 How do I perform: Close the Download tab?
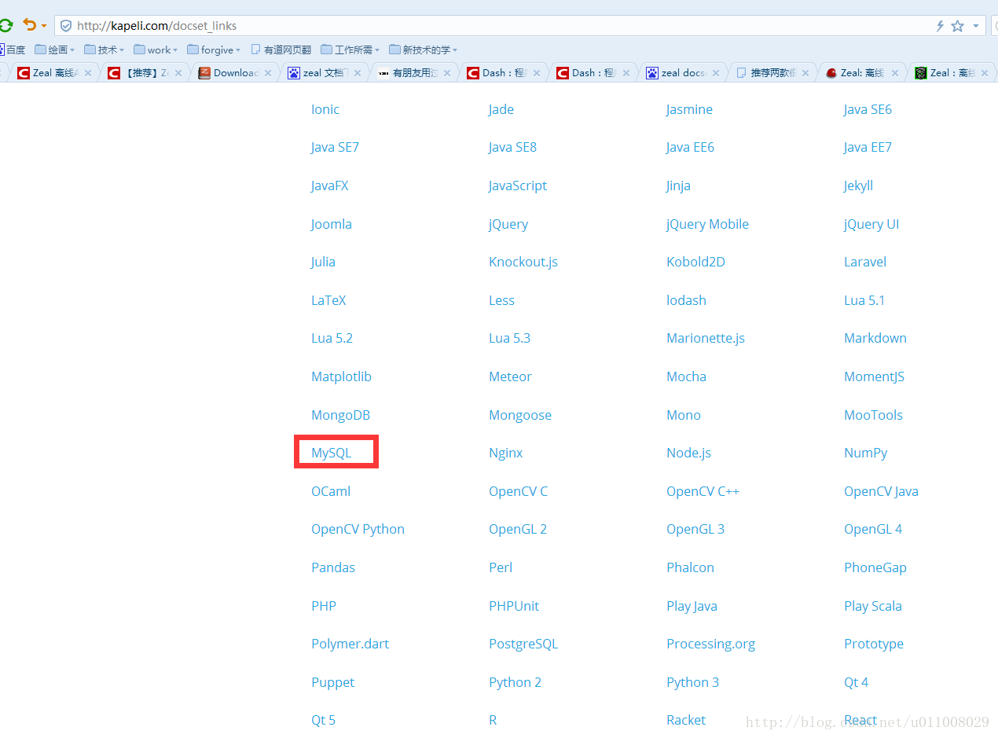coord(268,73)
